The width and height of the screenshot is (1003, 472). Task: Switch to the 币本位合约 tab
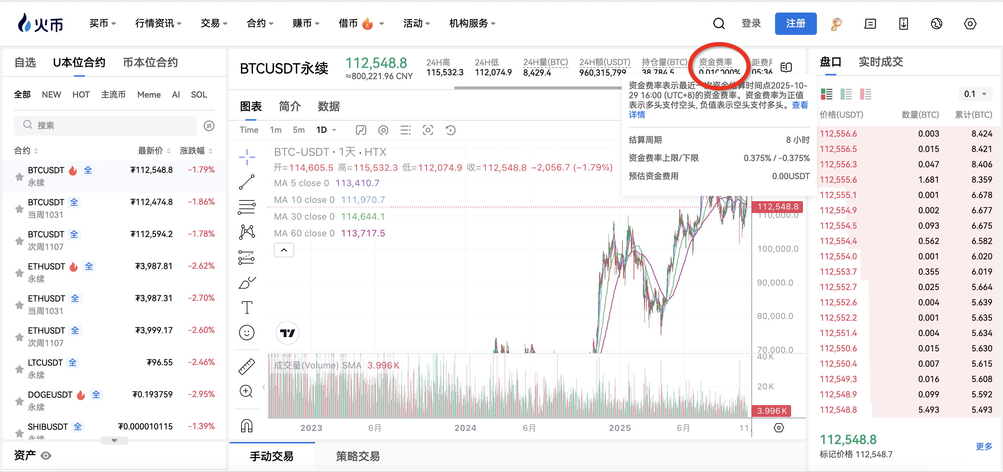[x=151, y=62]
